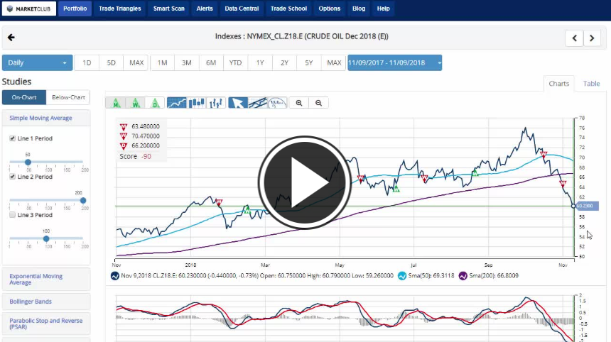Toggle the weekly Trade Triangle icon
Viewport: 611px width, 342px height.
[x=136, y=103]
